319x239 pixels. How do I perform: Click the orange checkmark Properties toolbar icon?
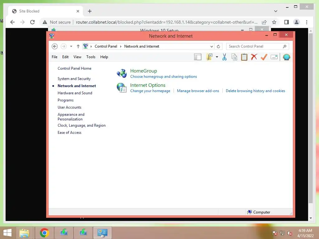point(264,57)
